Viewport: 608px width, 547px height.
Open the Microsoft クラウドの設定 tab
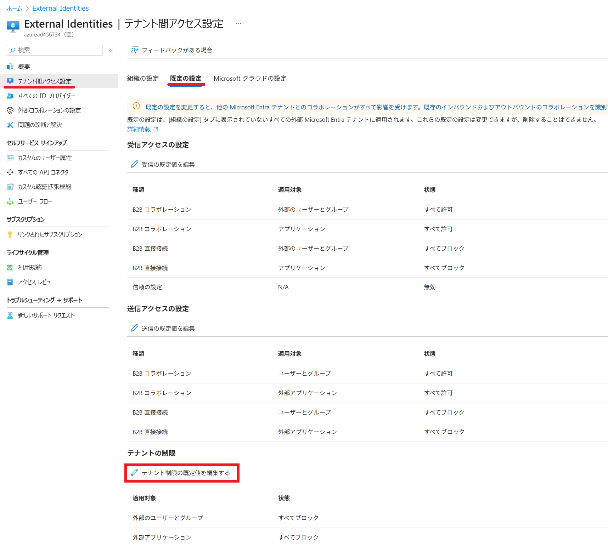click(250, 78)
